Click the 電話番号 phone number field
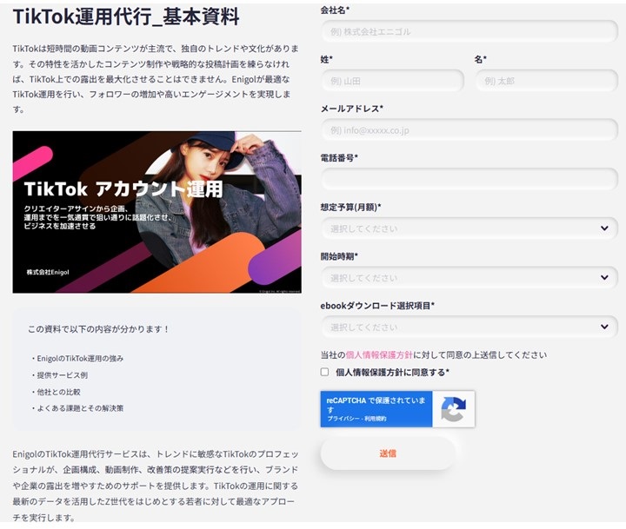Viewport: 626px width, 529px height. pos(469,179)
